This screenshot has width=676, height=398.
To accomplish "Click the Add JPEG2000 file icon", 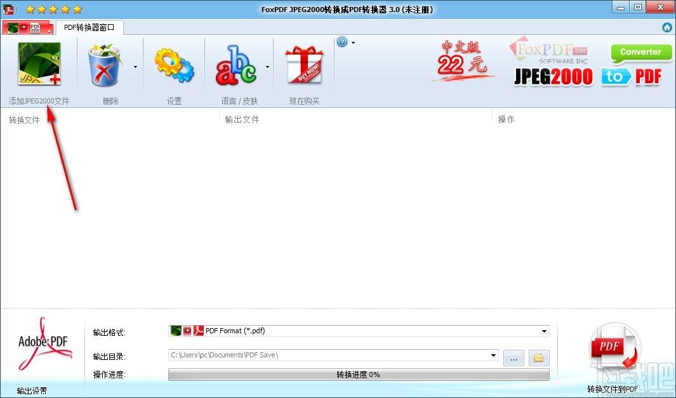I will coord(39,64).
